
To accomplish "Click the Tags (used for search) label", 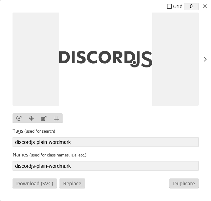I will (34, 131).
